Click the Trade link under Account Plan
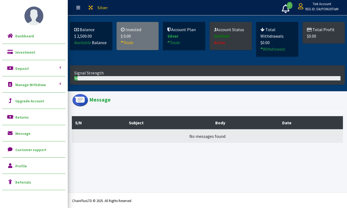Image resolution: width=347 pixels, height=208 pixels. click(173, 43)
